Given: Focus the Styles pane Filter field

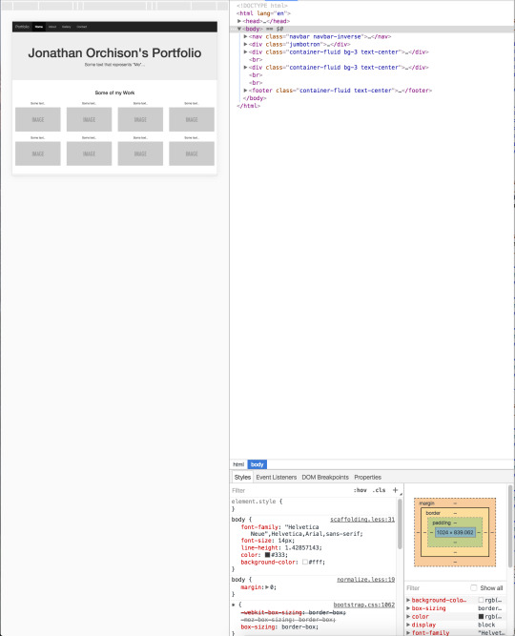Looking at the screenshot, I should pyautogui.click(x=290, y=490).
